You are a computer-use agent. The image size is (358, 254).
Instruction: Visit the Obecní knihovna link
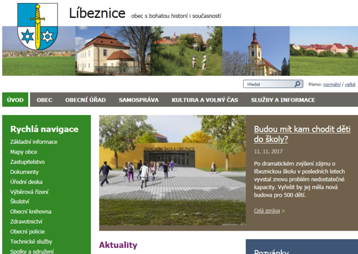30,211
